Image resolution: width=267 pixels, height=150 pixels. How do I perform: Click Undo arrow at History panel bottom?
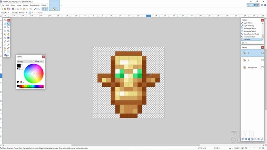[x=243, y=43]
